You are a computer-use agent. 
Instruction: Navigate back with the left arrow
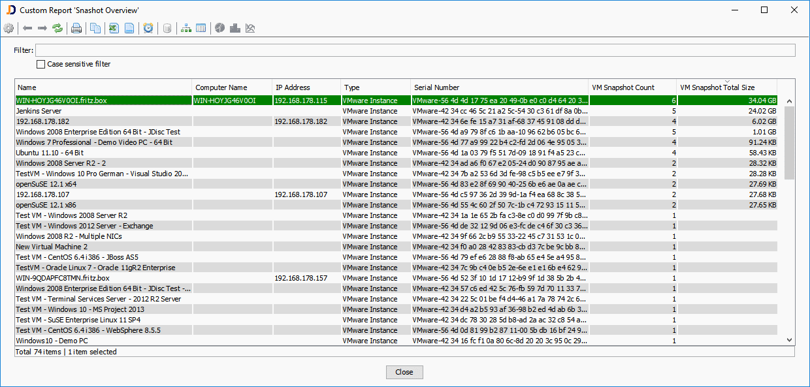tap(27, 27)
